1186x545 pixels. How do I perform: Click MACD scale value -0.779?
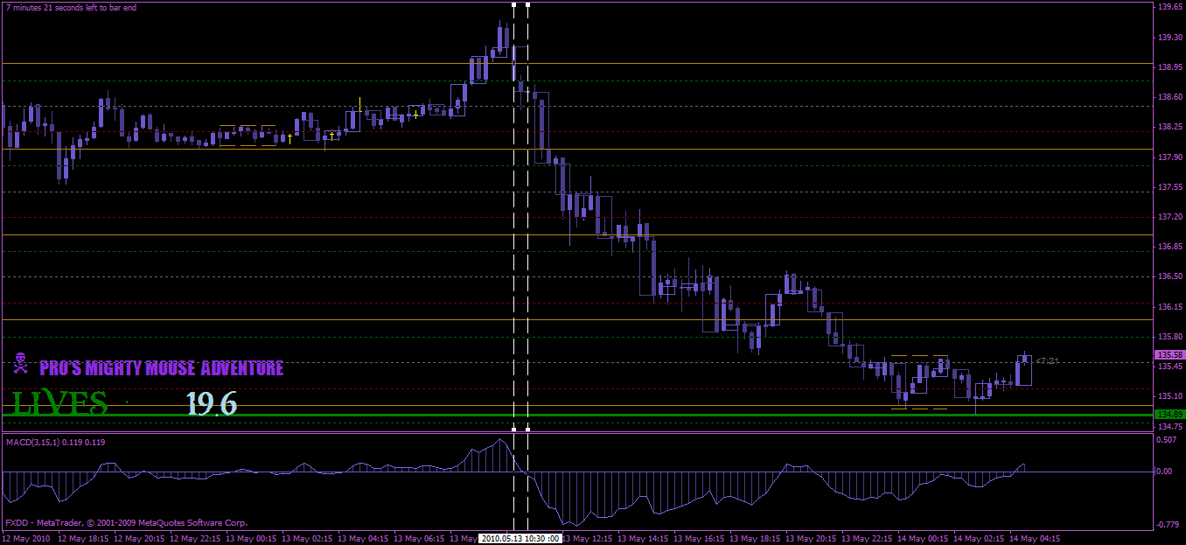click(1169, 525)
